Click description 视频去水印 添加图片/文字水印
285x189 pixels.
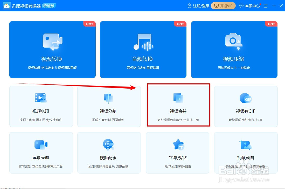[x=41, y=120]
